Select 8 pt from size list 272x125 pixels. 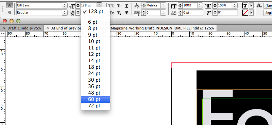(x=96, y=28)
